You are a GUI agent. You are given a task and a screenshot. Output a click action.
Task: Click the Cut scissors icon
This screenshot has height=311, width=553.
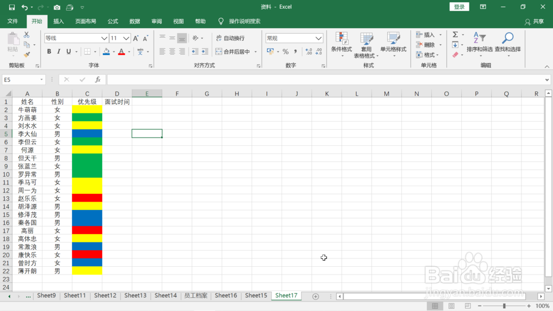click(27, 35)
